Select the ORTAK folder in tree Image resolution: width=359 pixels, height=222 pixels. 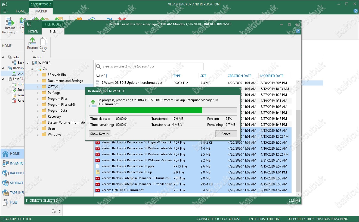click(x=53, y=87)
